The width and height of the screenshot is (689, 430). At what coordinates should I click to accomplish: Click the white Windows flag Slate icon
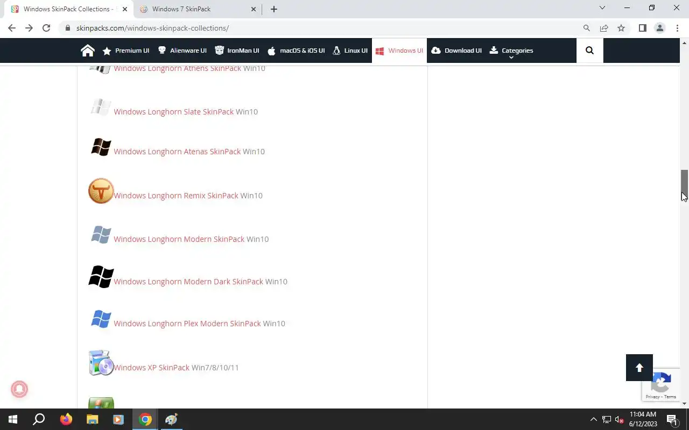tap(101, 106)
